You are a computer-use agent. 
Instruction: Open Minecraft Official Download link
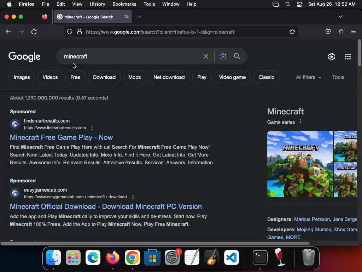point(106,206)
